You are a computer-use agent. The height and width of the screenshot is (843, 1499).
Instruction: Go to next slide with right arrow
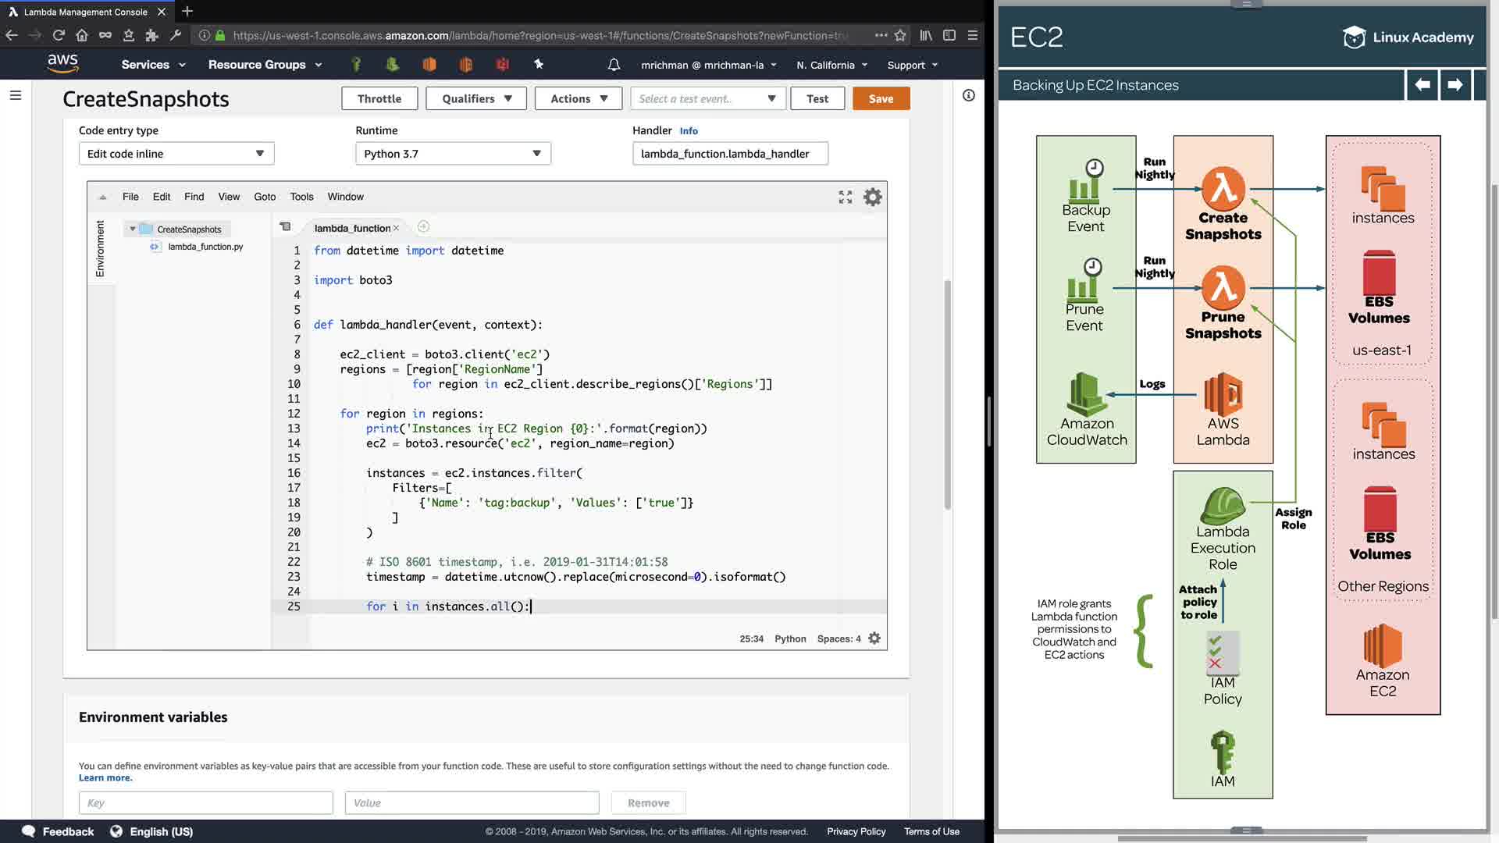[1454, 85]
